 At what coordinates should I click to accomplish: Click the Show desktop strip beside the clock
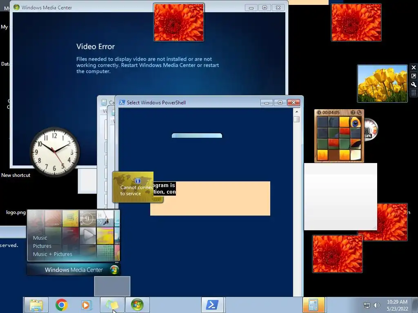click(415, 305)
